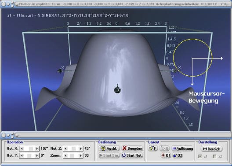
Task: Decrease Zoom with left arrow
Action: pyautogui.click(x=66, y=155)
